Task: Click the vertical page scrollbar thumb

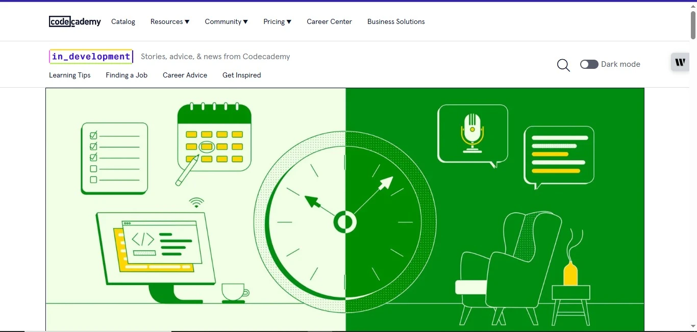Action: (693, 24)
